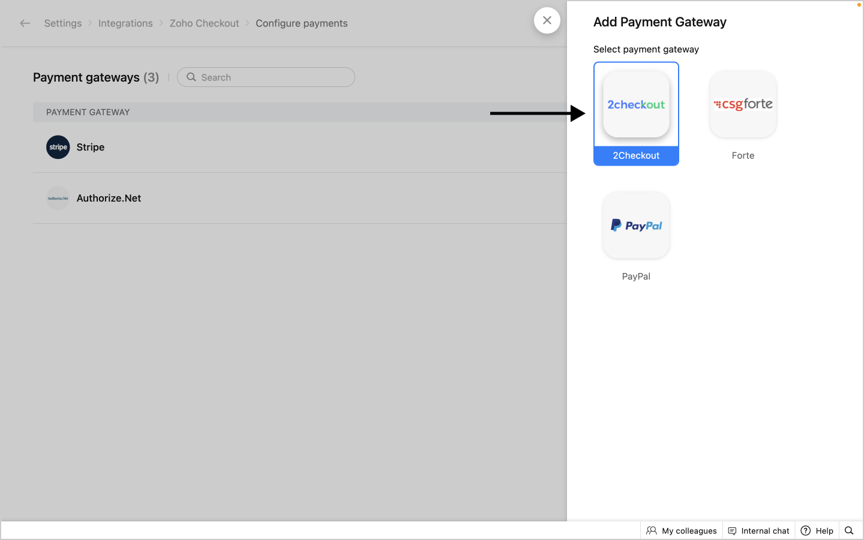Click the bottom bar search magnifier icon

point(849,531)
